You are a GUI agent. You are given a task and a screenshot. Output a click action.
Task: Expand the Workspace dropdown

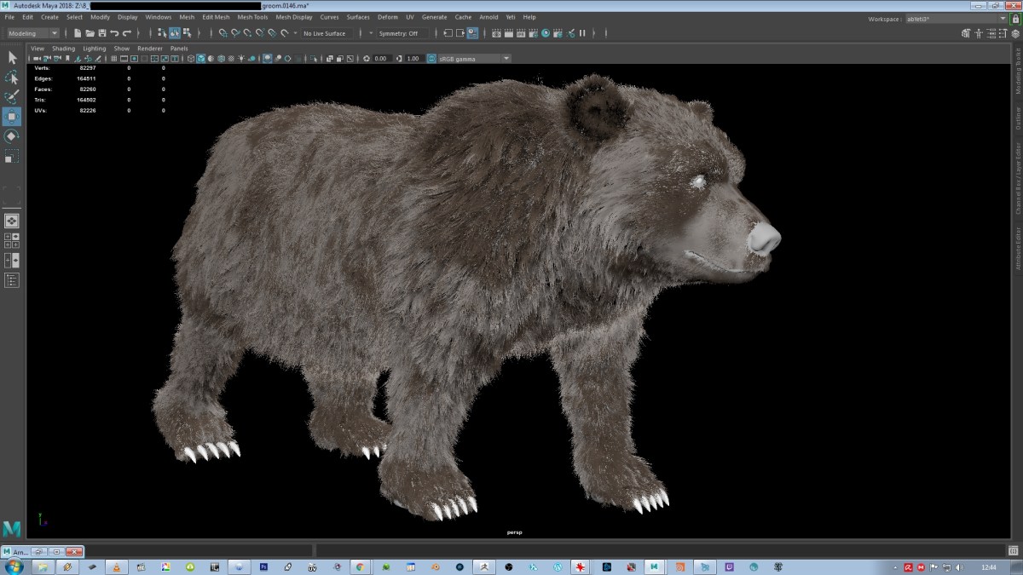1003,18
